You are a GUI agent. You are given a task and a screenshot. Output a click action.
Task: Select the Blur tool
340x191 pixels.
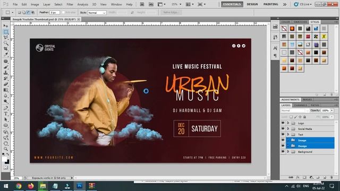[x=6, y=95]
